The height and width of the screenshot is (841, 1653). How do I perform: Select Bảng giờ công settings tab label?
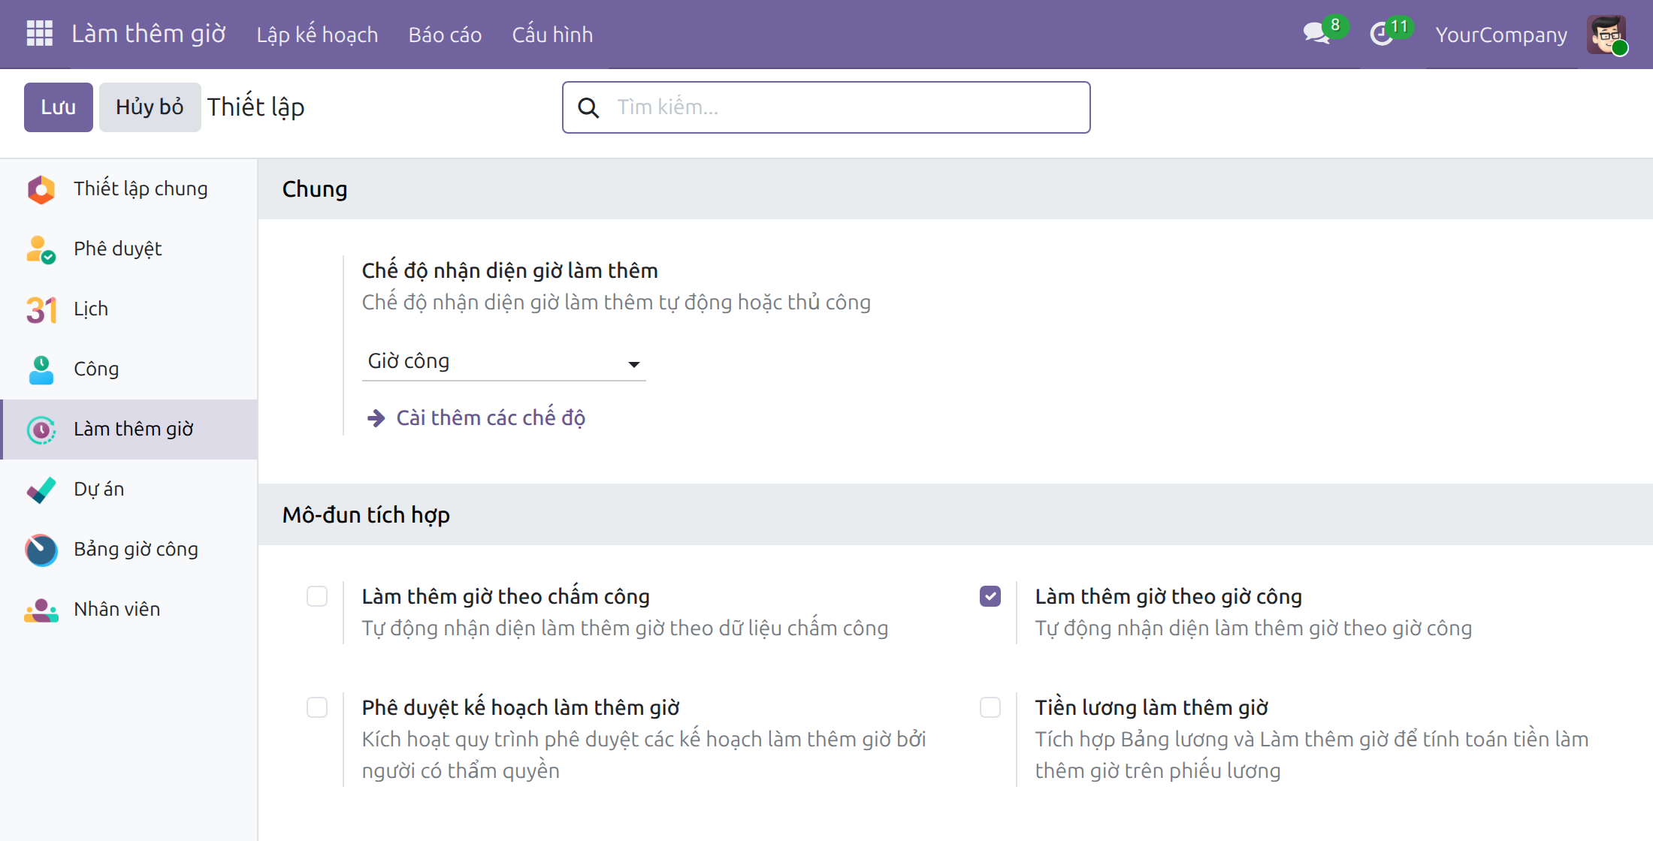(x=136, y=549)
